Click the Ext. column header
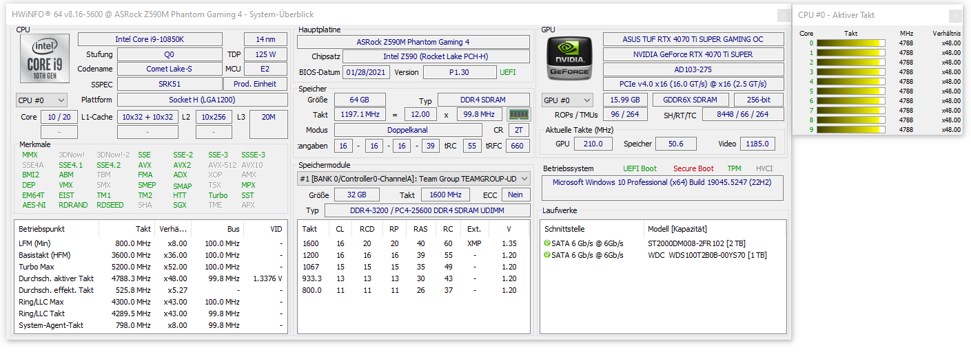The height and width of the screenshot is (352, 971). point(474,229)
